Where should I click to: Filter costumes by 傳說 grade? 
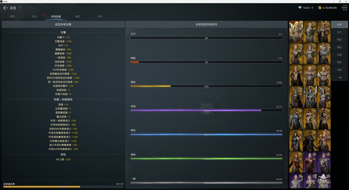[339, 47]
